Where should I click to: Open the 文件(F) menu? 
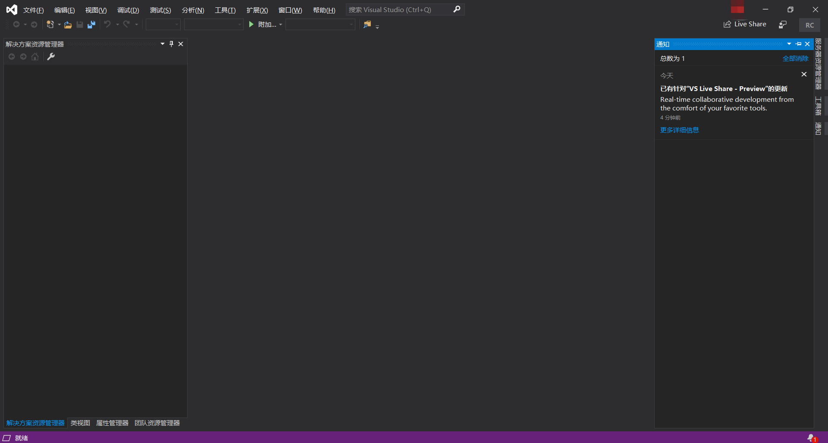tap(33, 10)
